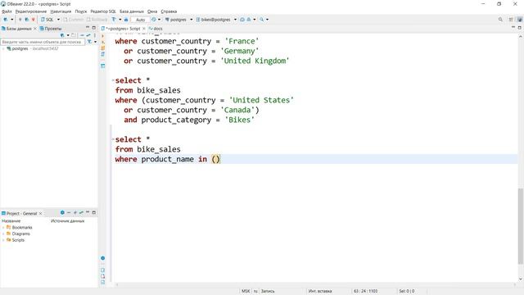Viewport: 524px width, 295px height.
Task: Open the transaction mode dropdown arrow
Action: pyautogui.click(x=120, y=20)
